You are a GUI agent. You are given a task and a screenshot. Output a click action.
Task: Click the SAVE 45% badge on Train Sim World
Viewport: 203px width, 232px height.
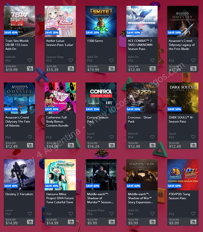tap(11, 33)
